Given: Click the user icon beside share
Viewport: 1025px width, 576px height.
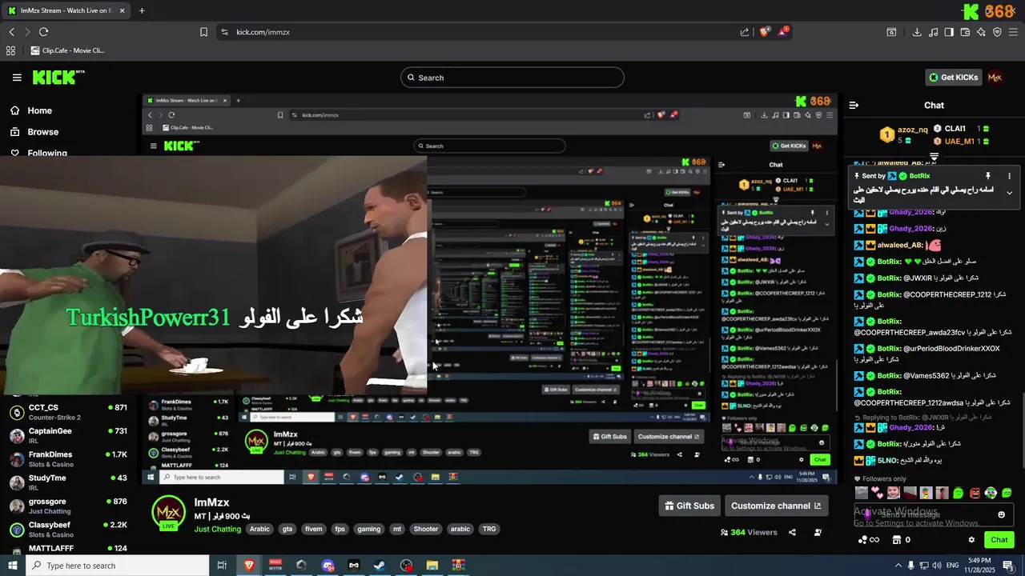Looking at the screenshot, I should [x=818, y=532].
